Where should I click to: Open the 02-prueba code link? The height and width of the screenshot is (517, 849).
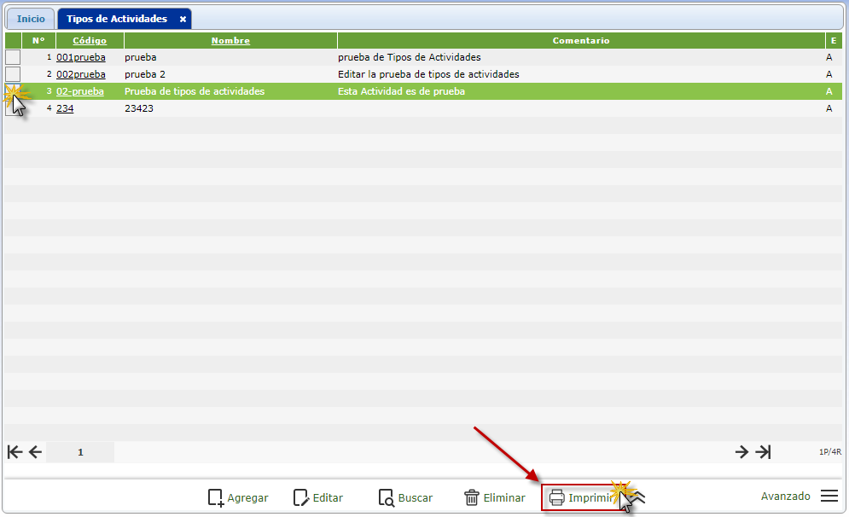tap(80, 91)
